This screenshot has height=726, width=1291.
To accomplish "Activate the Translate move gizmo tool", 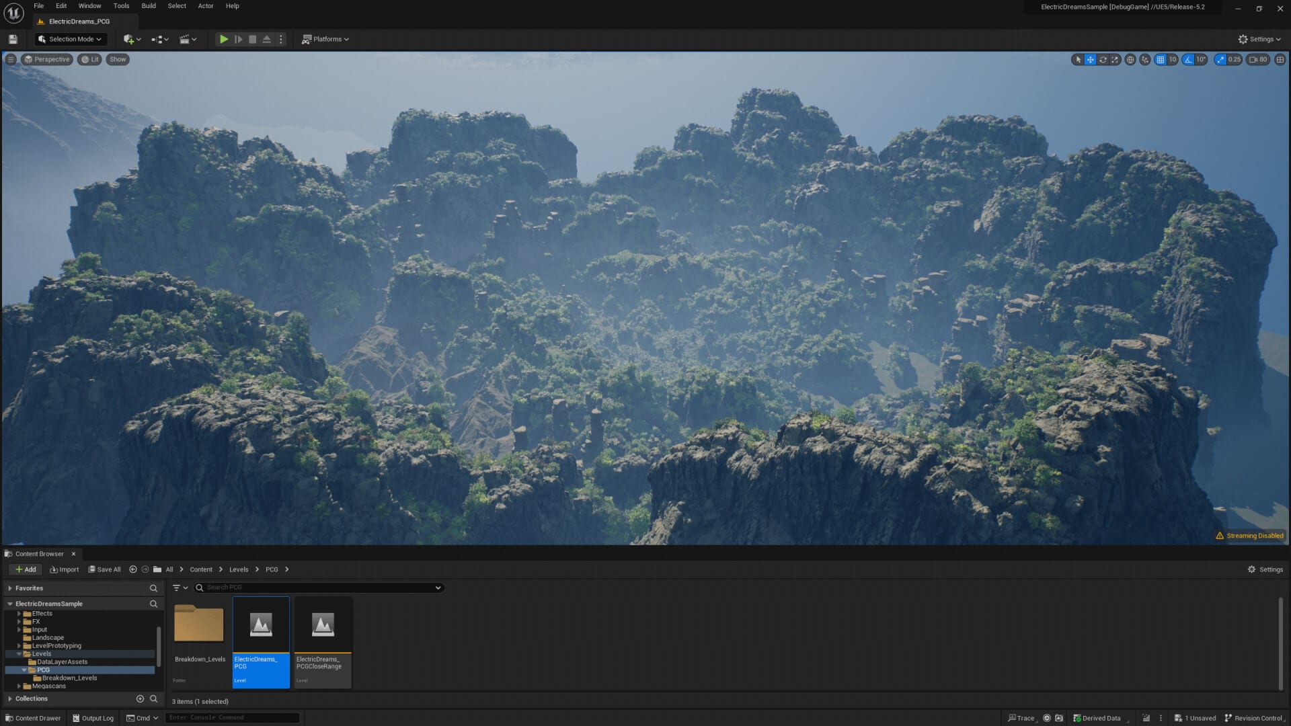I will [x=1090, y=59].
